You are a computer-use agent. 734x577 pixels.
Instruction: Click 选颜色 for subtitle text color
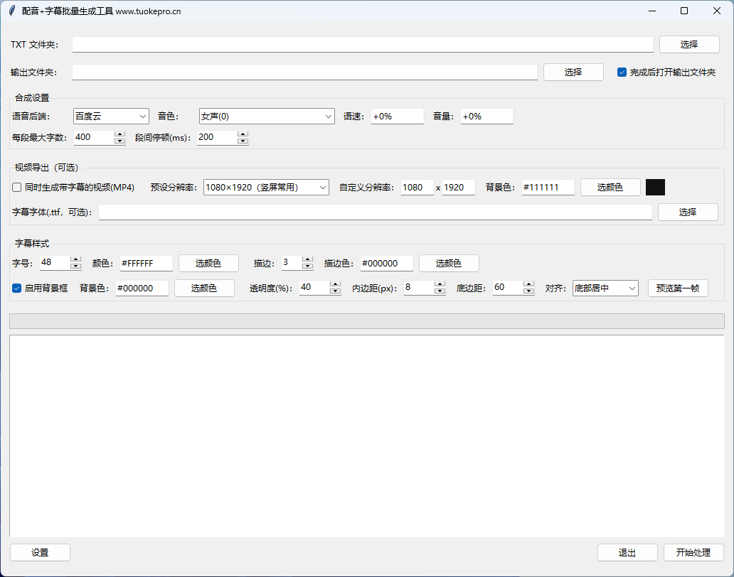click(x=208, y=263)
